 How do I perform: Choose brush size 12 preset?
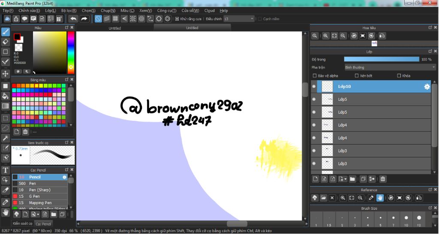(x=419, y=219)
